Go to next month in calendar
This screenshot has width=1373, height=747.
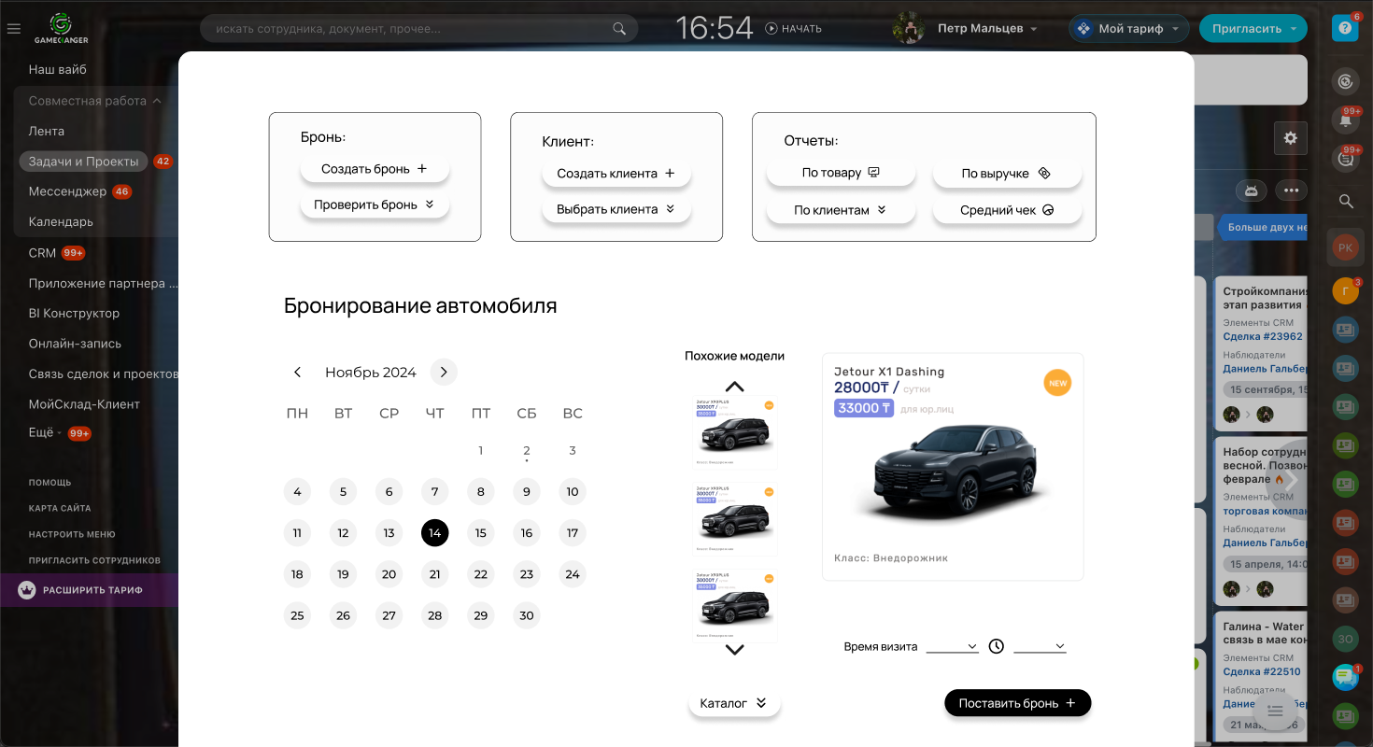coord(444,373)
